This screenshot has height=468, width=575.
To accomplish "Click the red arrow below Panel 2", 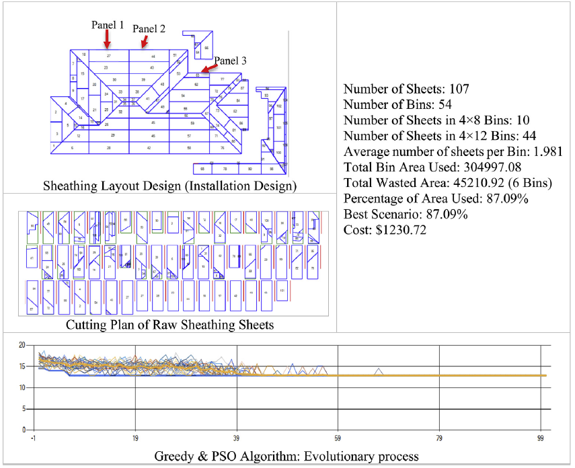I will pyautogui.click(x=143, y=42).
